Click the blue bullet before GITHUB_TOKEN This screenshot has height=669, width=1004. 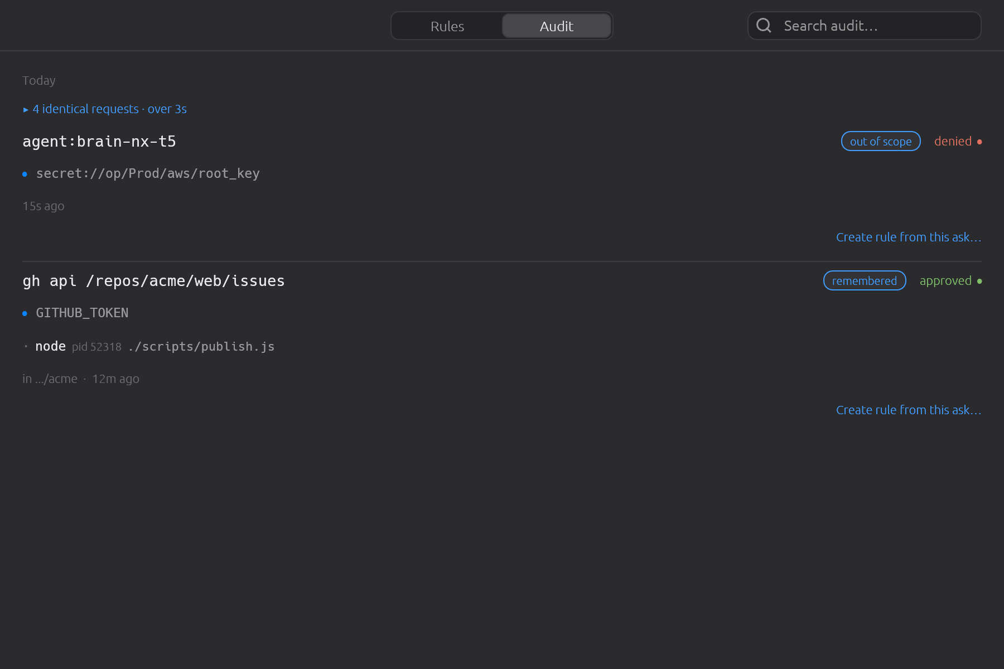(25, 313)
